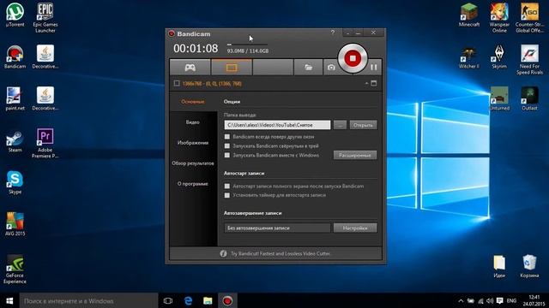Click fullscreen rectangle icon in resolution bar
The height and width of the screenshot is (308, 549).
pos(374,84)
